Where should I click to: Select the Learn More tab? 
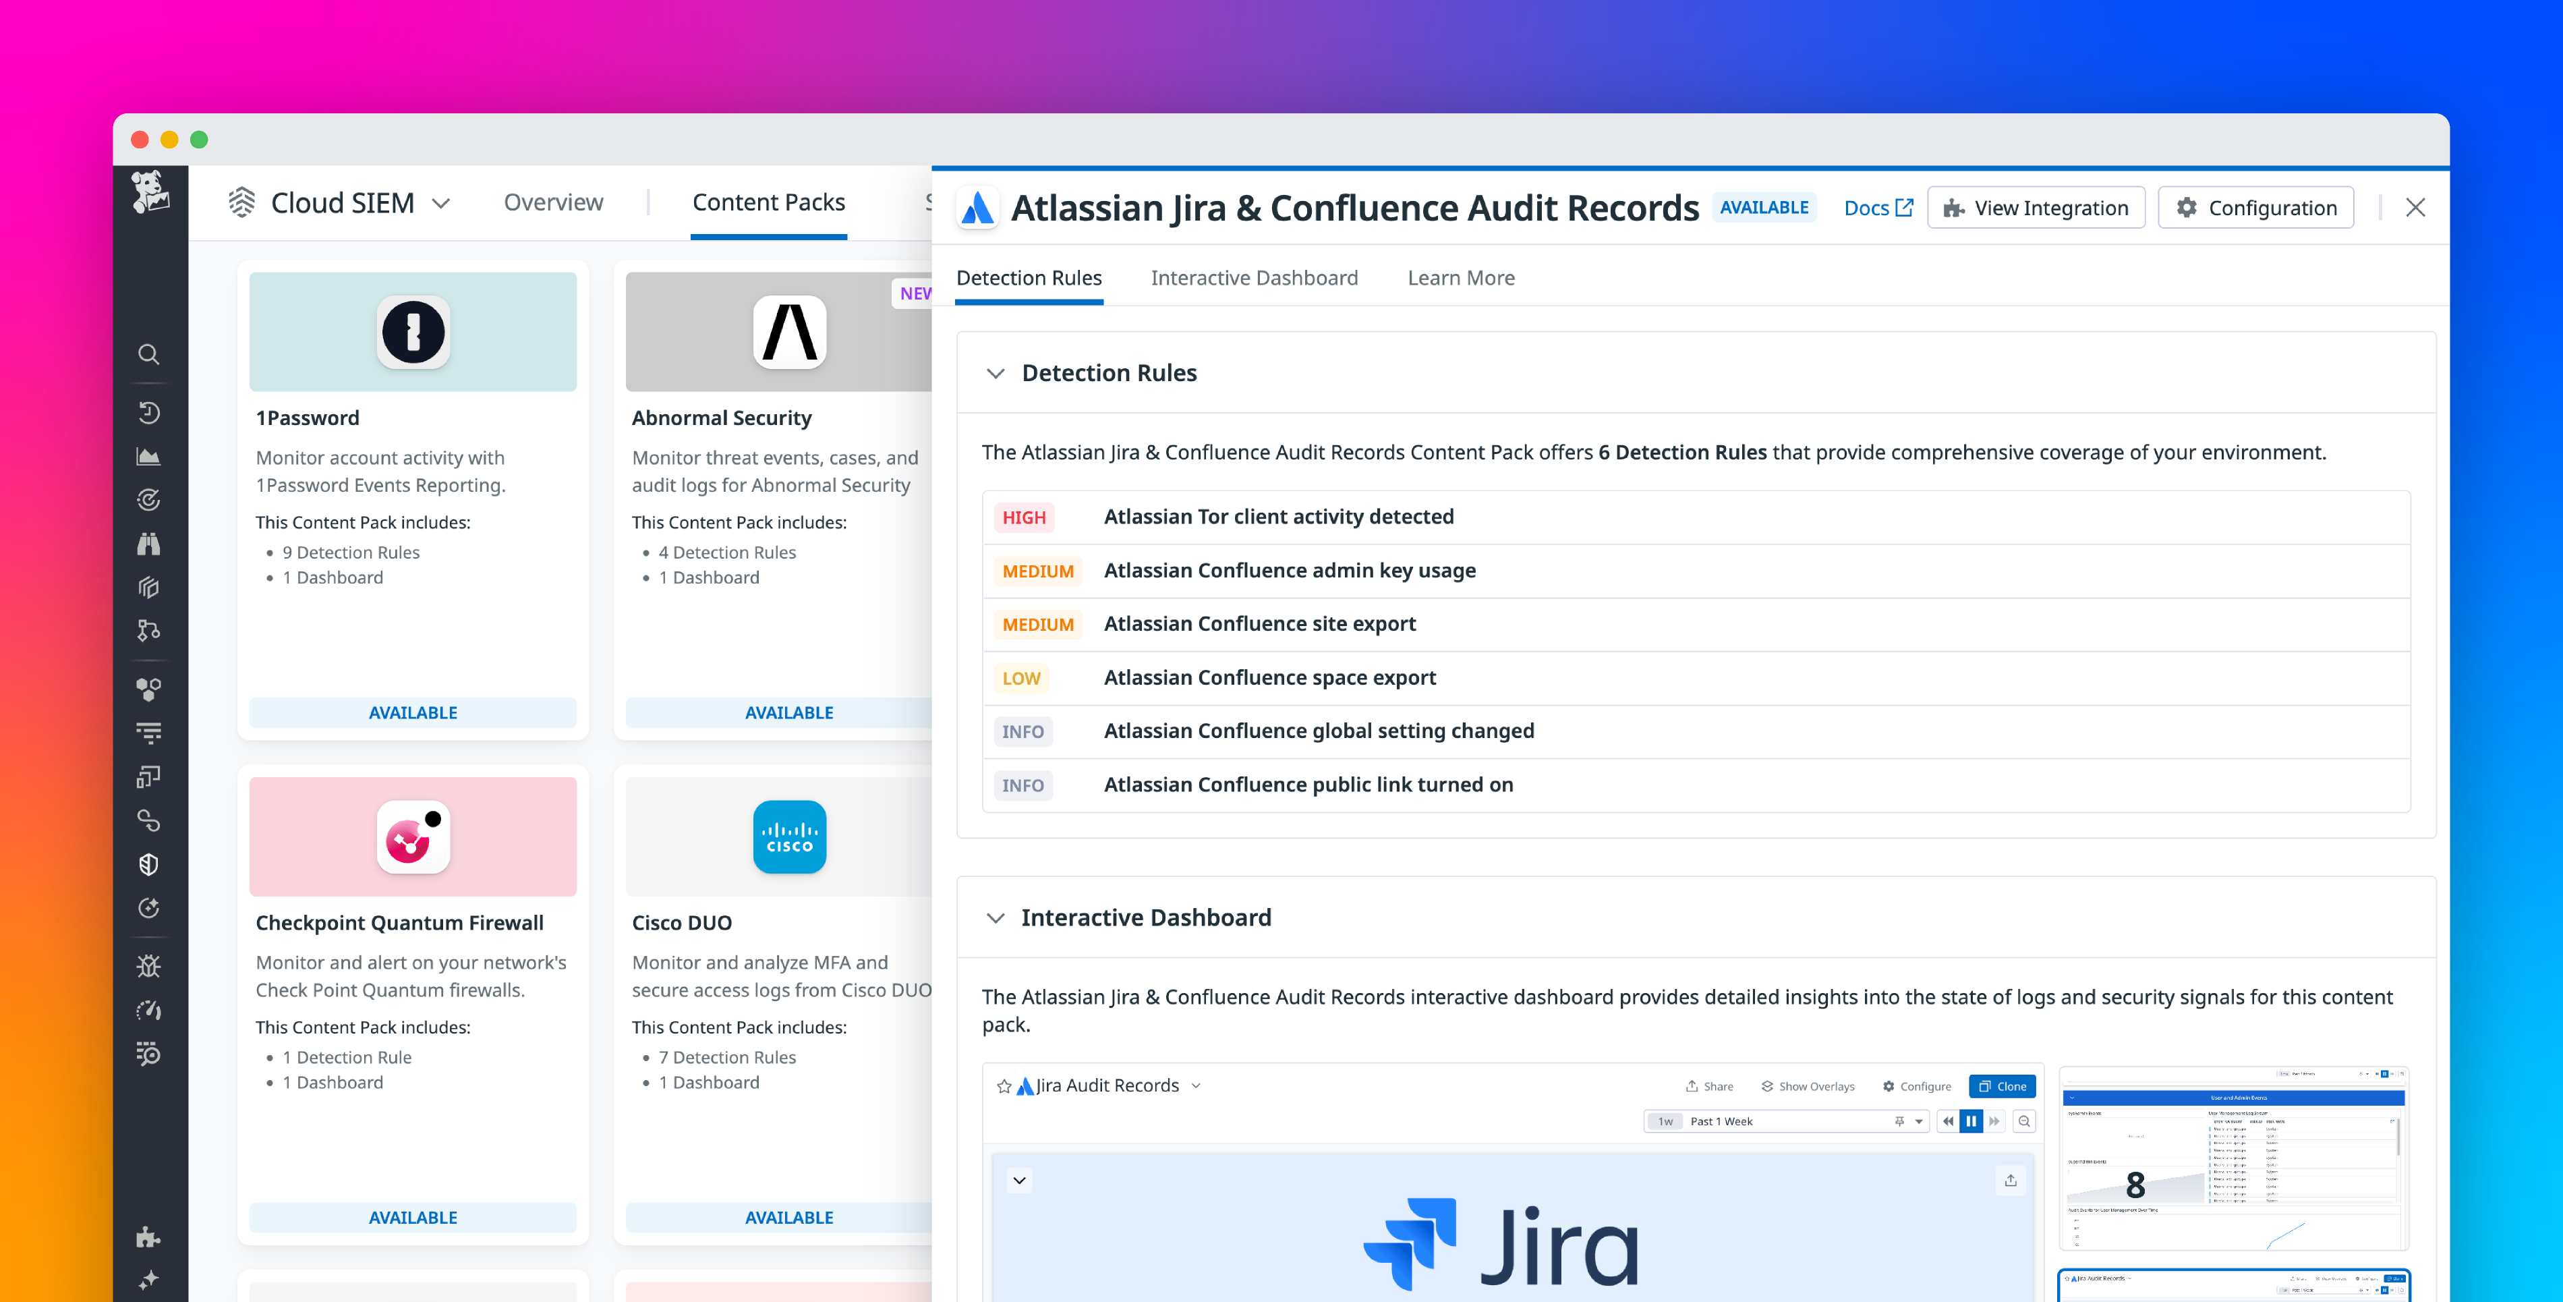(1461, 278)
